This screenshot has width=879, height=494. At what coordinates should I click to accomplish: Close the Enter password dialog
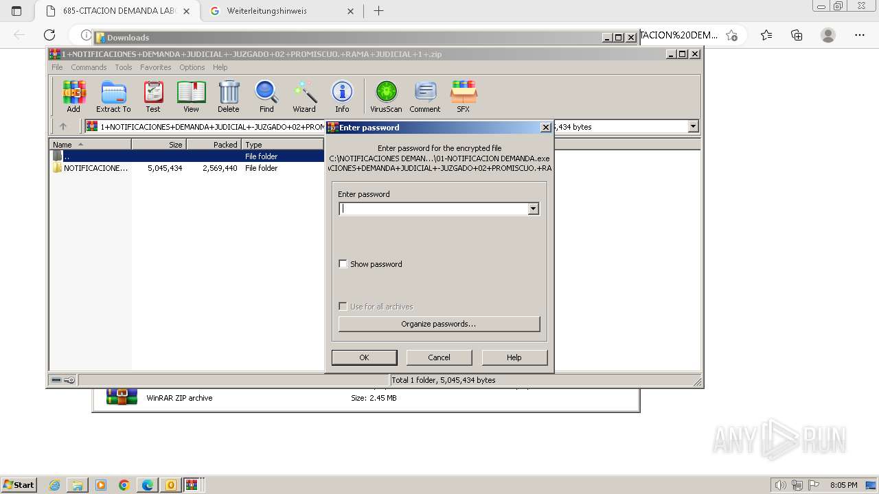[545, 128]
